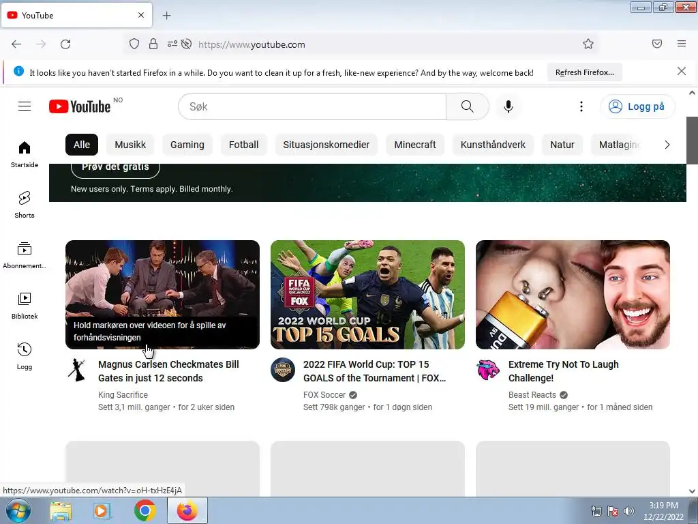Click Firefox back arrow
The width and height of the screenshot is (698, 524).
[x=16, y=44]
